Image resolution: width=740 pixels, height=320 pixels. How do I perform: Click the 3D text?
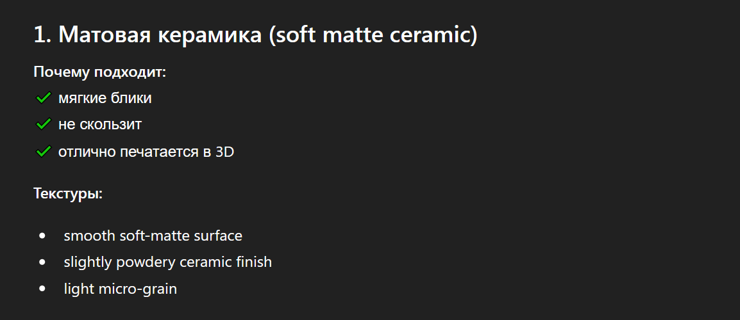224,152
